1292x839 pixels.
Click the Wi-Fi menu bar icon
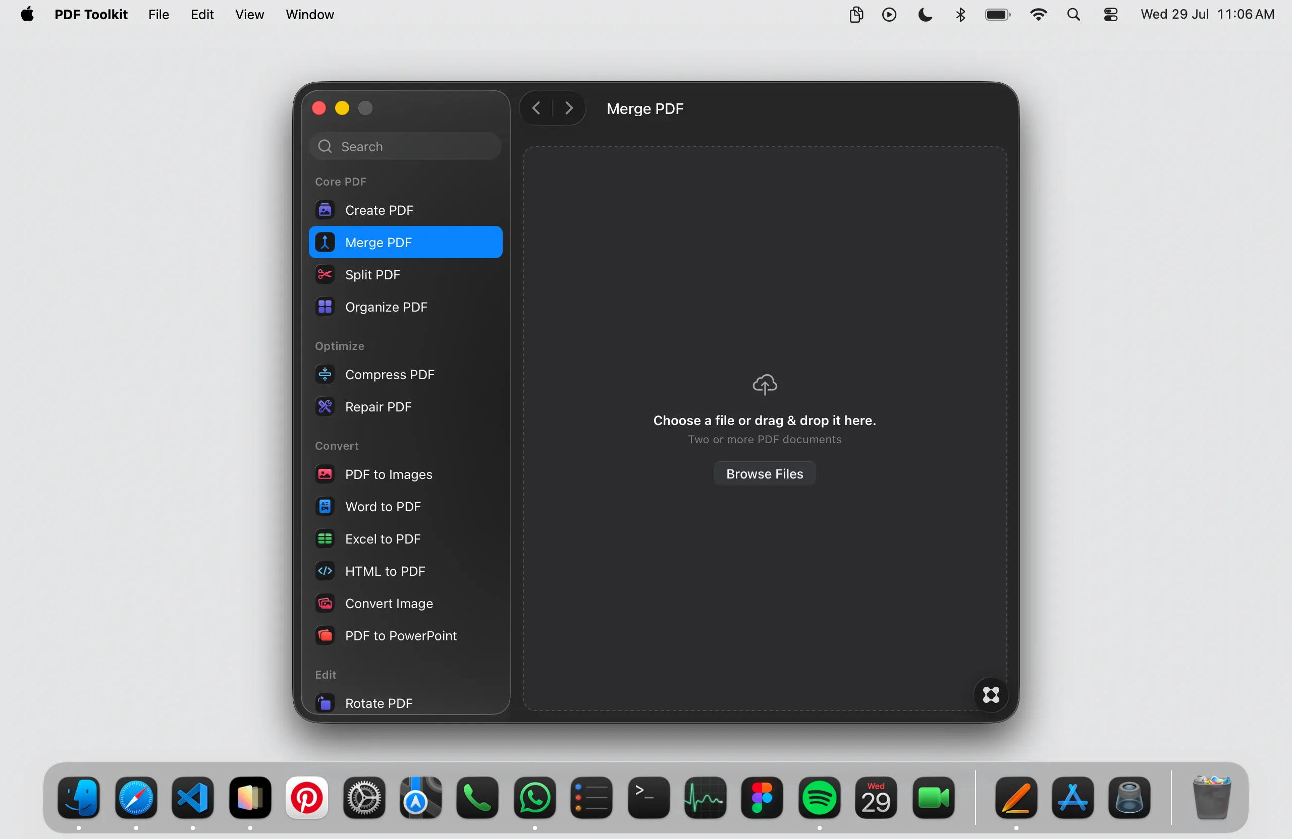(1038, 15)
